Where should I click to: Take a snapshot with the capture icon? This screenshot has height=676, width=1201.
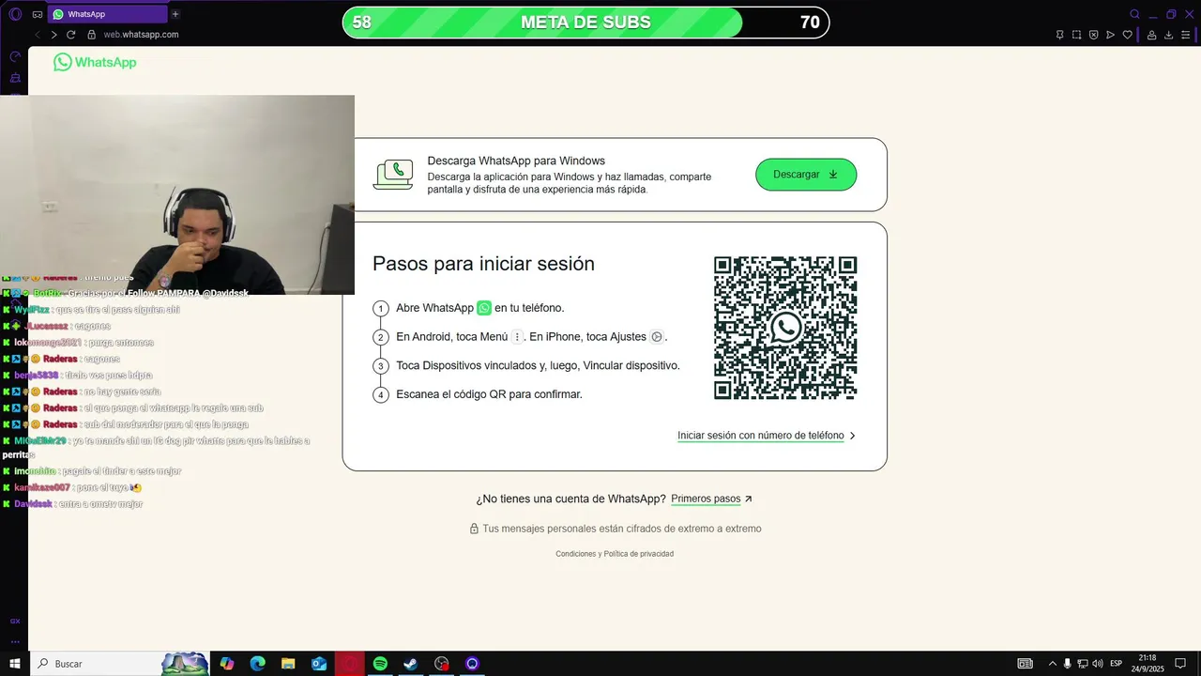coord(1076,35)
